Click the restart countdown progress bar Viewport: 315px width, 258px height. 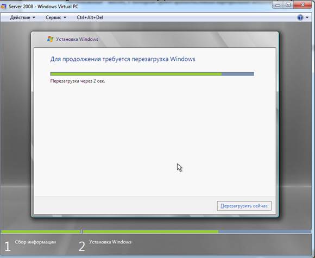pos(152,74)
